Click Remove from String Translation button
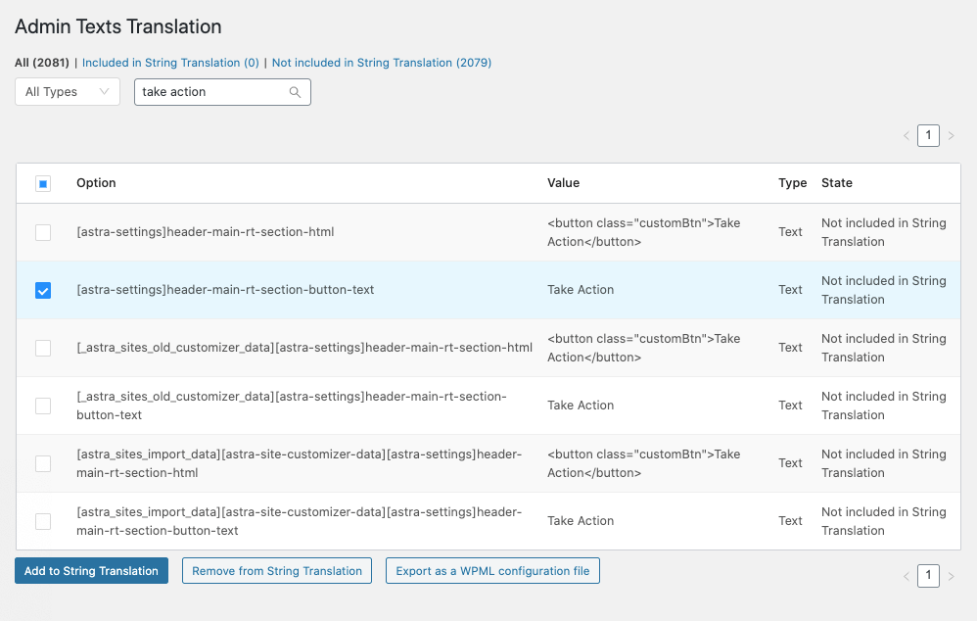The width and height of the screenshot is (977, 621). coord(277,570)
